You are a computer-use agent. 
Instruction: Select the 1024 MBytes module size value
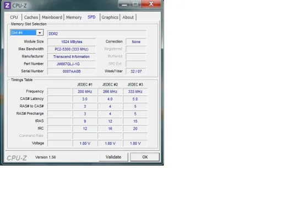pos(72,42)
